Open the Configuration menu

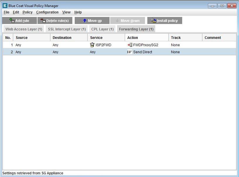tap(47, 12)
